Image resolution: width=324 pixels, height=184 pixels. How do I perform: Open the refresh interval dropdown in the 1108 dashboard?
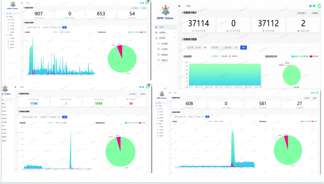point(133,94)
